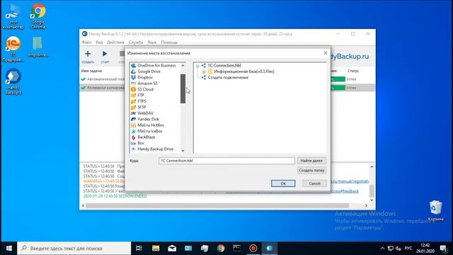Select SFTP storage icon
The image size is (453, 255).
(x=133, y=107)
